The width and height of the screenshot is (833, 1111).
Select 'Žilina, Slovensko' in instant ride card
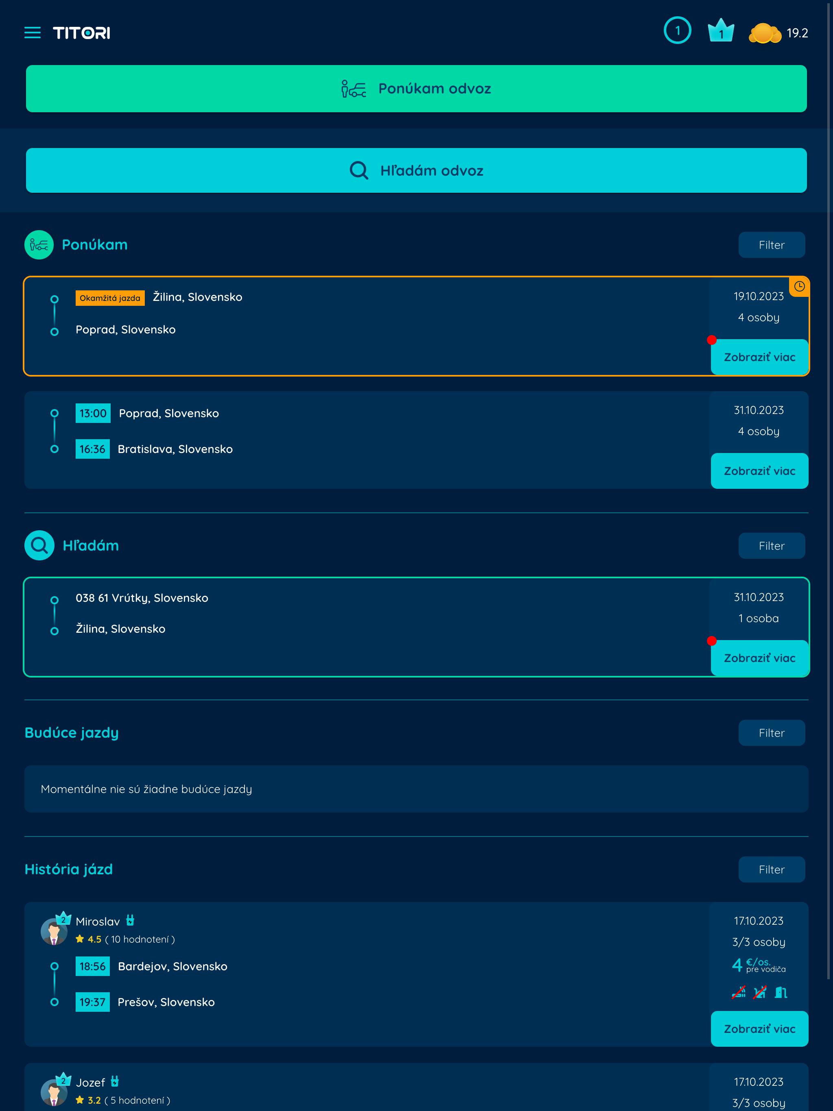click(x=197, y=297)
